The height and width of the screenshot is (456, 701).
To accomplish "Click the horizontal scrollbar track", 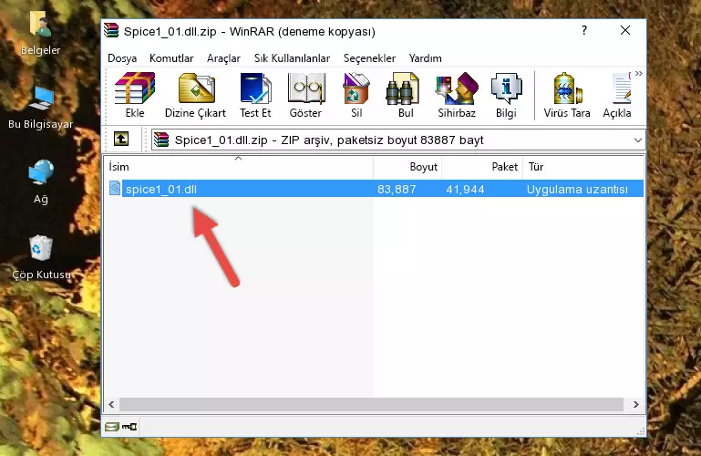I will click(371, 404).
